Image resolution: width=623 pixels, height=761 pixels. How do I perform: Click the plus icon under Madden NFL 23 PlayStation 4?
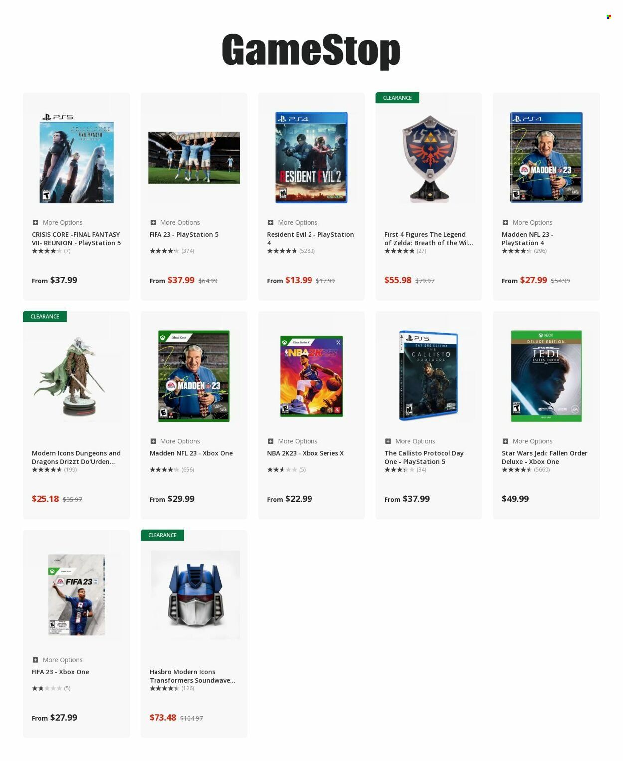tap(505, 223)
